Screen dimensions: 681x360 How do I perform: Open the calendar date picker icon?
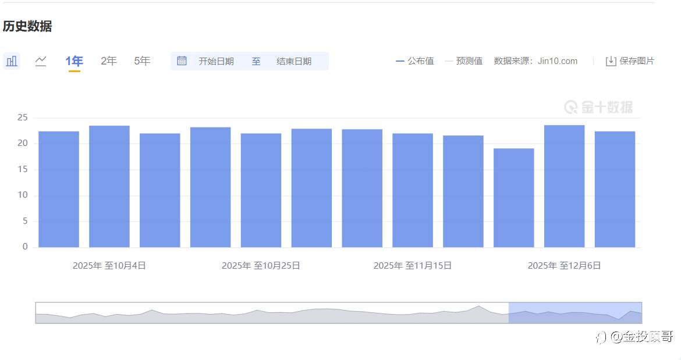[x=182, y=60]
